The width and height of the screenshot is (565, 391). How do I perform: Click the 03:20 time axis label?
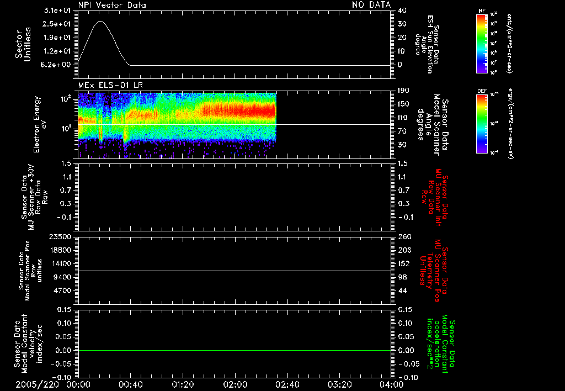pos(339,384)
